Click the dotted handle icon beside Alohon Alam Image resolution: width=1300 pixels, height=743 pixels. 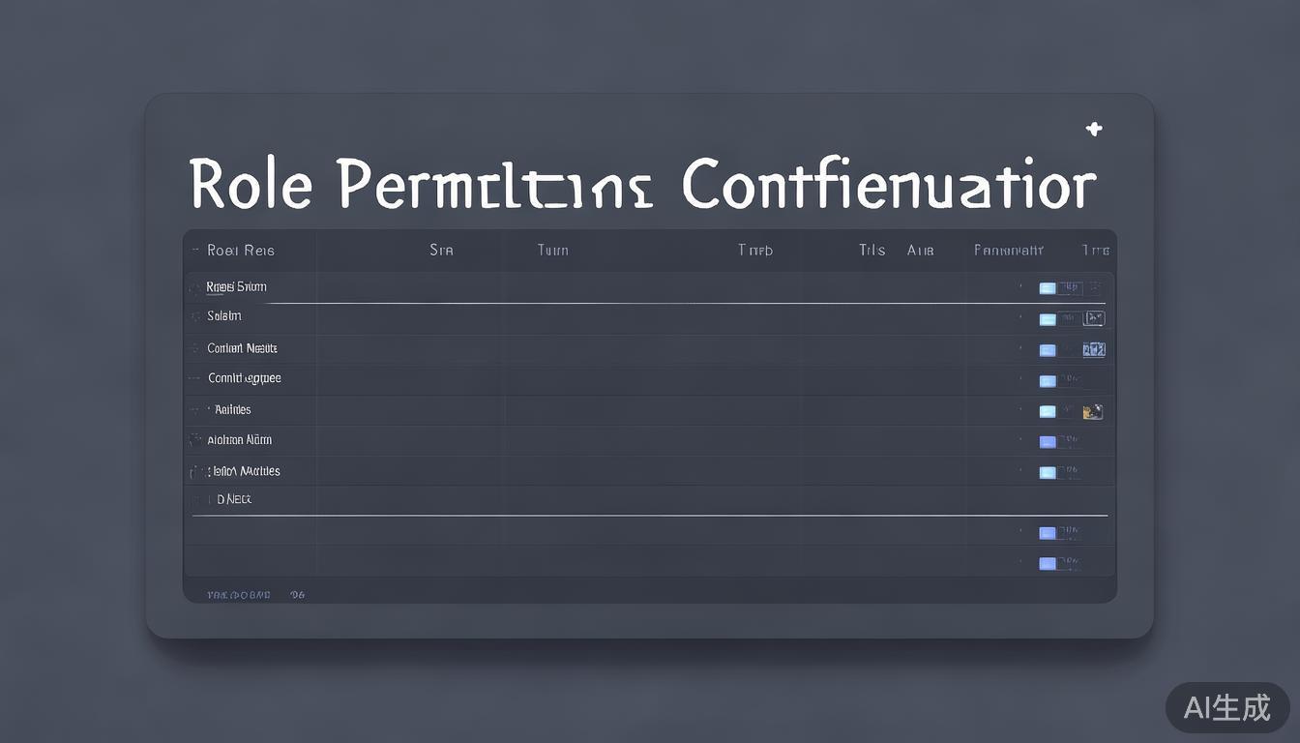[191, 440]
